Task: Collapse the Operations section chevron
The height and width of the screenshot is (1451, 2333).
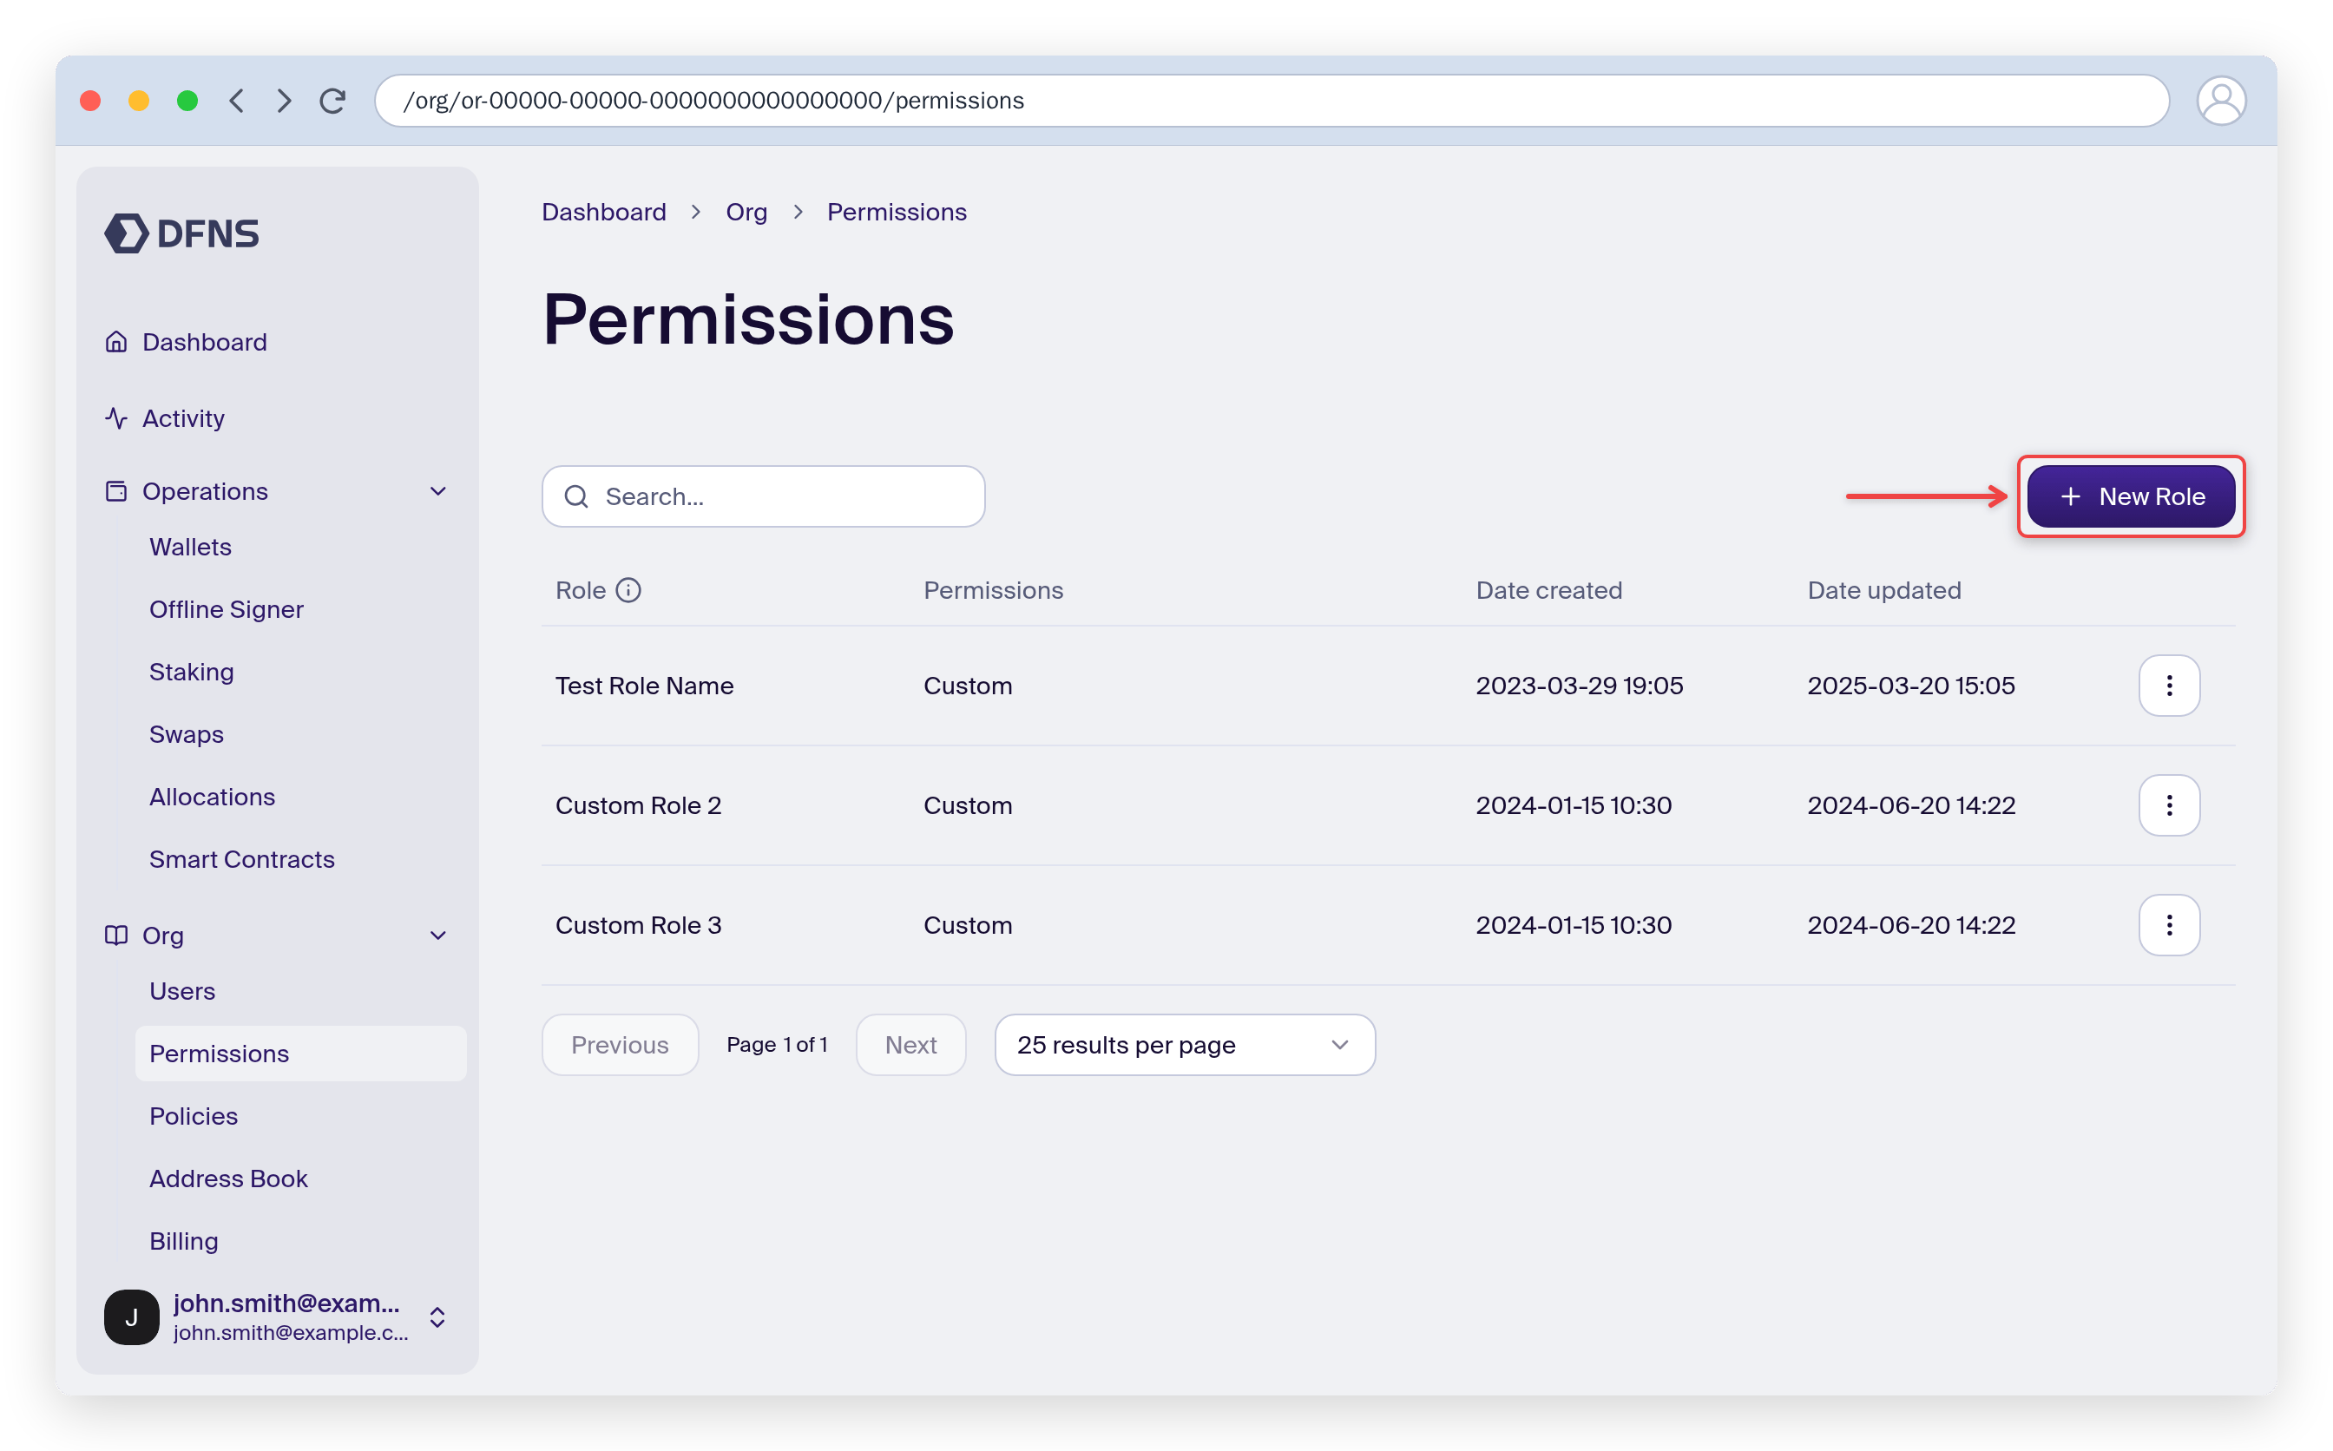Action: (x=437, y=491)
